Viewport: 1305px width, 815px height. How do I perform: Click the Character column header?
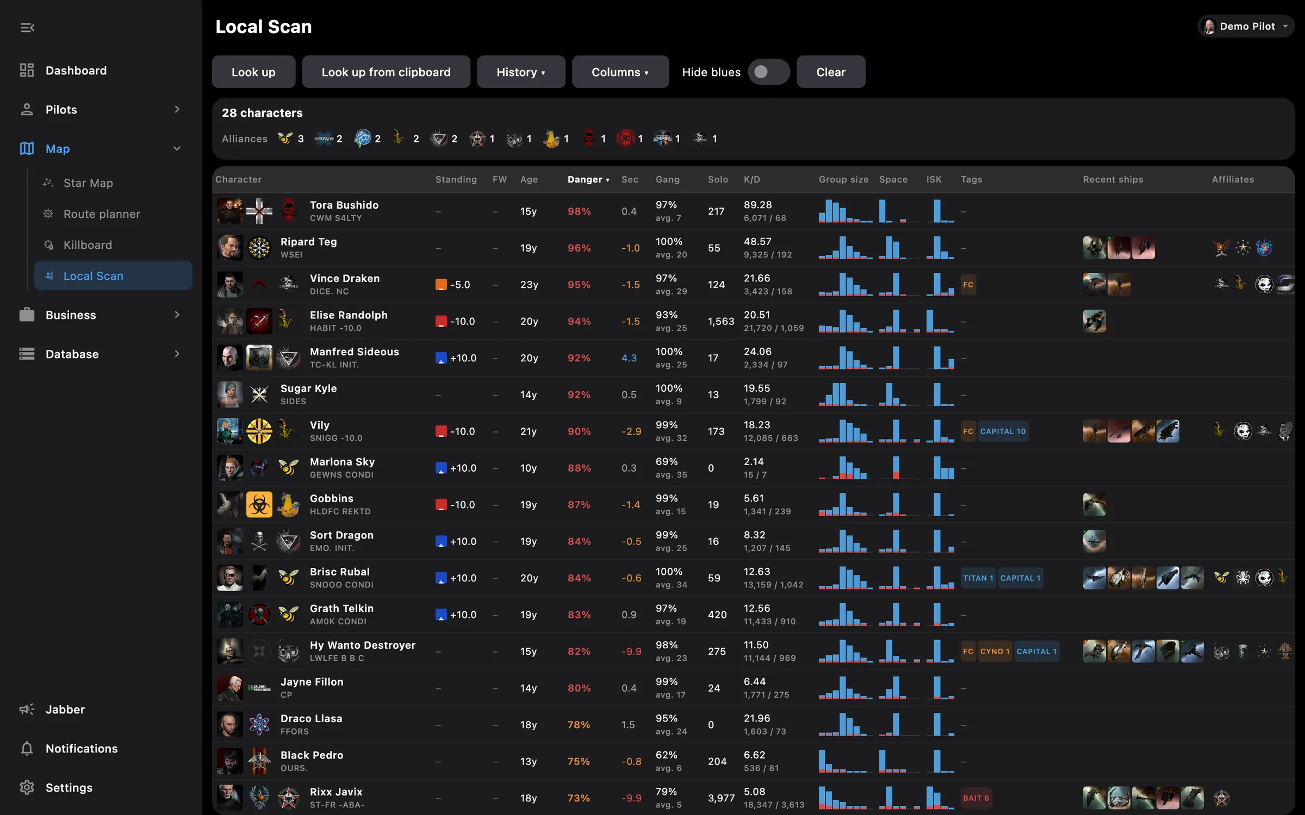tap(238, 179)
